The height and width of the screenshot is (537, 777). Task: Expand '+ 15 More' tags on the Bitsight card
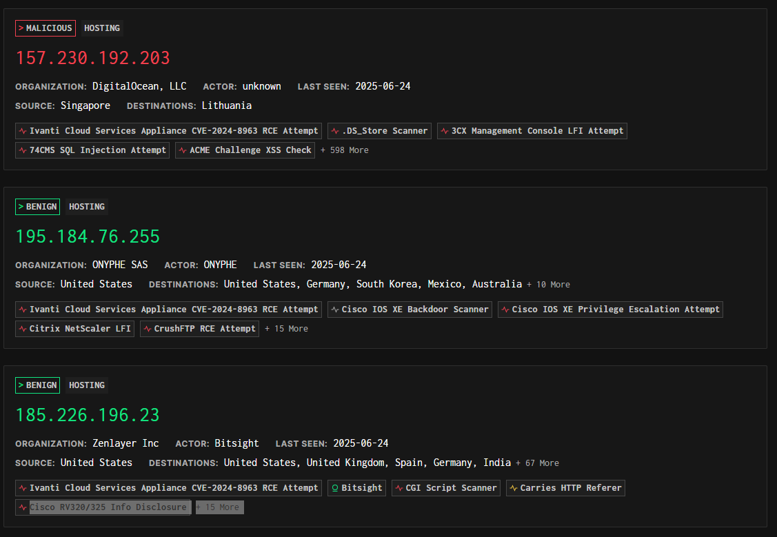coord(219,507)
